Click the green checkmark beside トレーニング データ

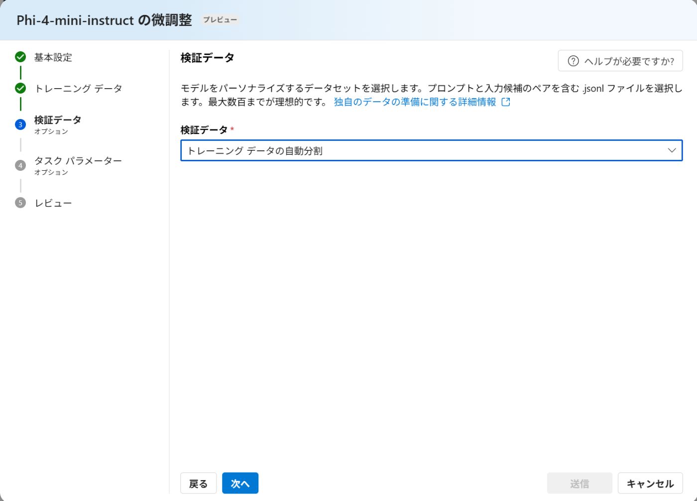(20, 88)
